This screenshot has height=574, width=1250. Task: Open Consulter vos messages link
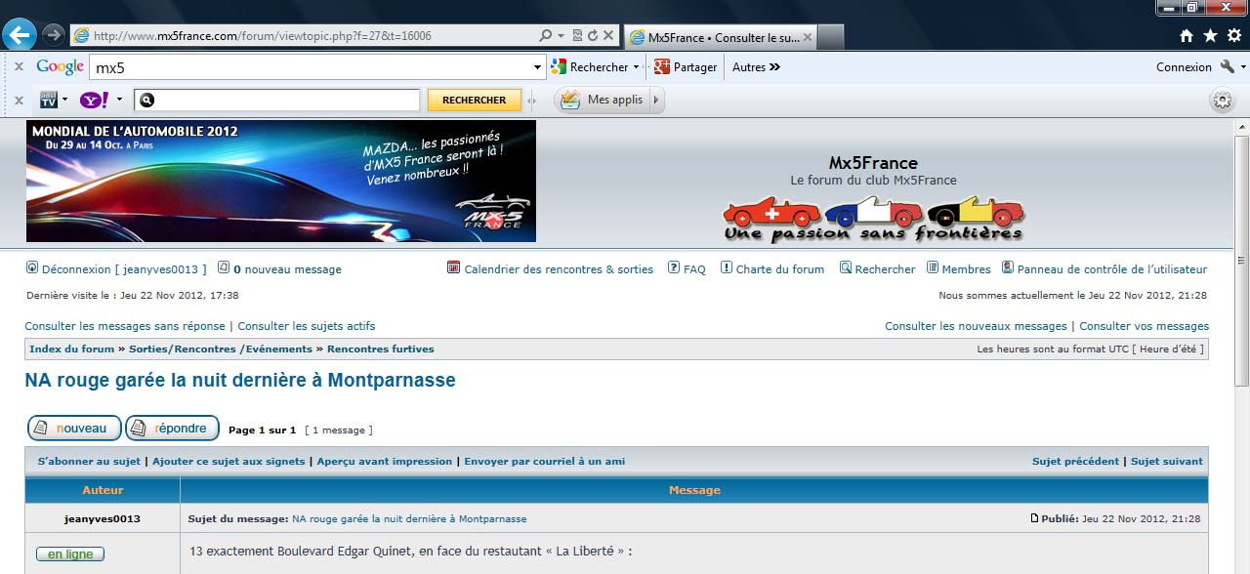[x=1144, y=326]
